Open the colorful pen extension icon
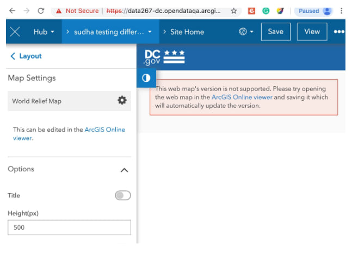Image resolution: width=352 pixels, height=257 pixels. point(280,11)
